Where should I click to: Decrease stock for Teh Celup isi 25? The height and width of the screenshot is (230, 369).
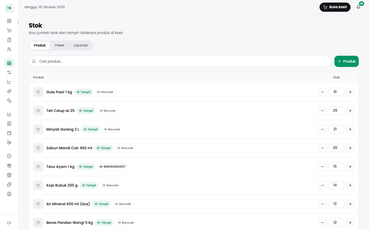(x=323, y=111)
